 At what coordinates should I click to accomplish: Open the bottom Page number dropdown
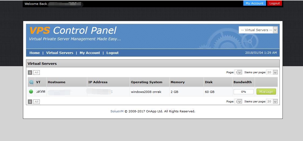pyautogui.click(x=238, y=101)
